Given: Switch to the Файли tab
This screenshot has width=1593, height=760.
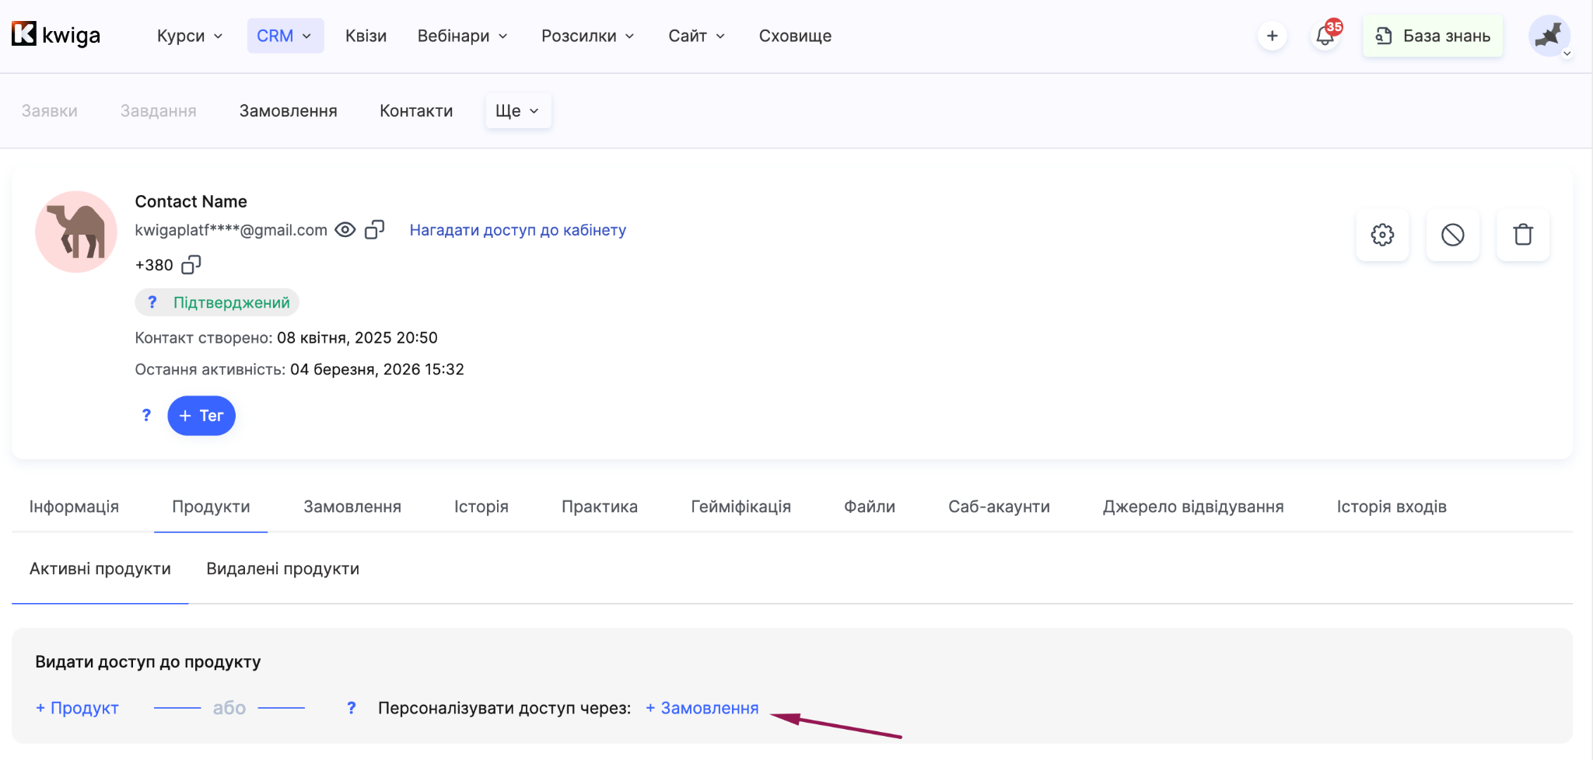Looking at the screenshot, I should (870, 507).
